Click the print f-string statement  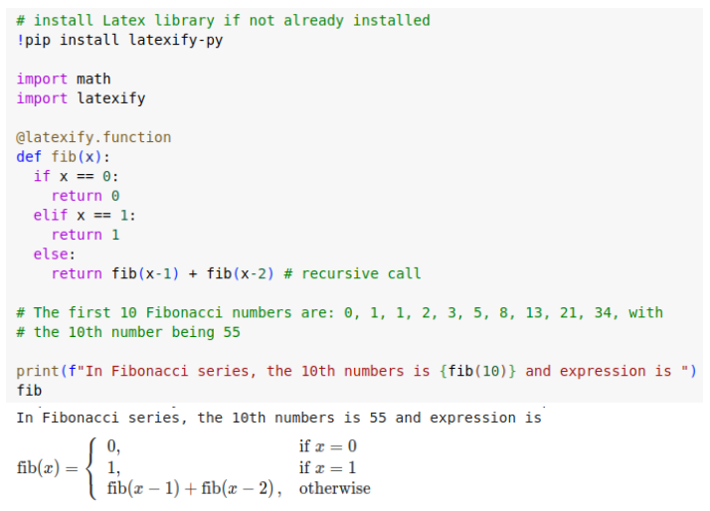click(x=356, y=371)
